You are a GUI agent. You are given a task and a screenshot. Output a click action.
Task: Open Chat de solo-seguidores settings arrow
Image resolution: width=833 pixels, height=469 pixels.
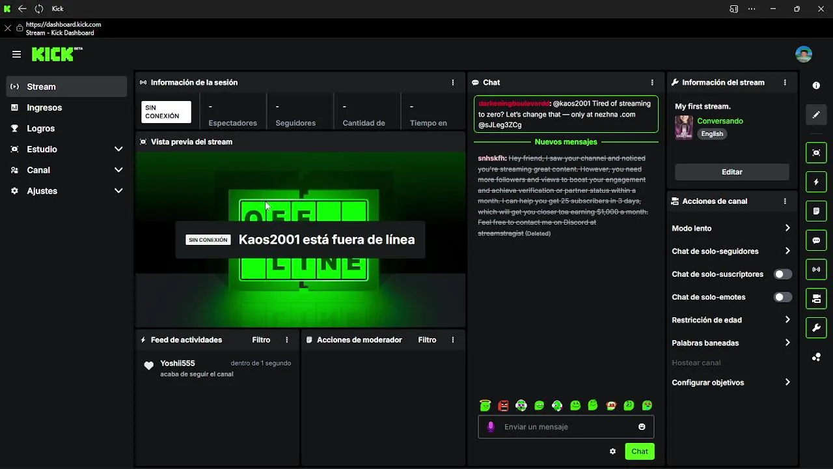tap(787, 251)
